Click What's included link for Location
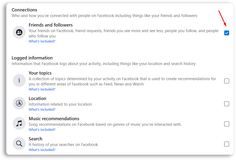 tap(42, 110)
